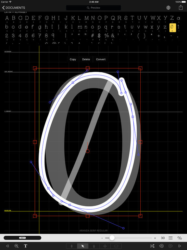
Task: Select the highlighted zero glyph cell
Action: point(172,28)
